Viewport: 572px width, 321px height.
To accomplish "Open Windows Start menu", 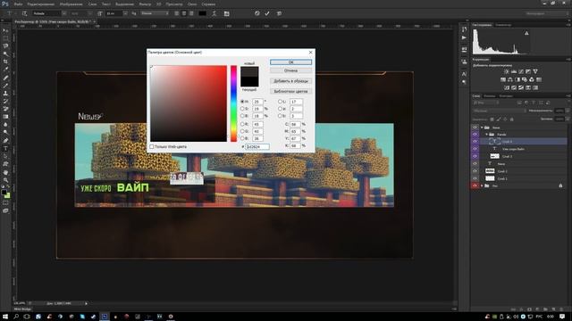I will (5, 317).
